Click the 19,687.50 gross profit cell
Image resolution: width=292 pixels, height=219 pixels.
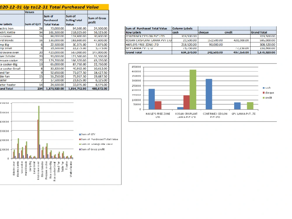(98, 76)
